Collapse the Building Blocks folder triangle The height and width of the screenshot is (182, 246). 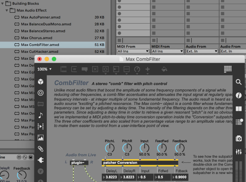[x=2, y=3]
